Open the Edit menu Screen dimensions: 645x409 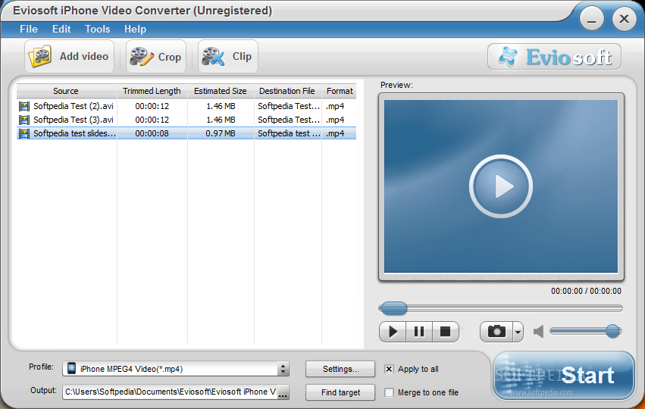[x=61, y=30]
